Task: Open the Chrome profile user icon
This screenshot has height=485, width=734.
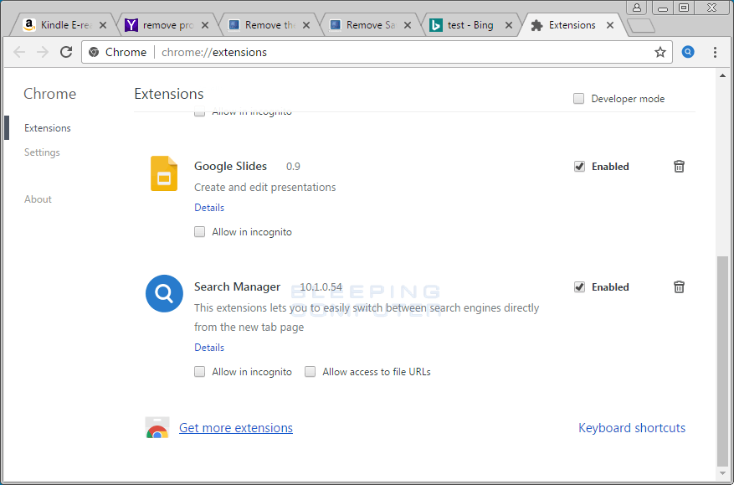Action: pos(637,8)
